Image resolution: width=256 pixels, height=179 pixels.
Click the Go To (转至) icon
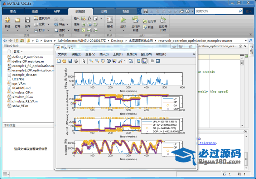56,24
